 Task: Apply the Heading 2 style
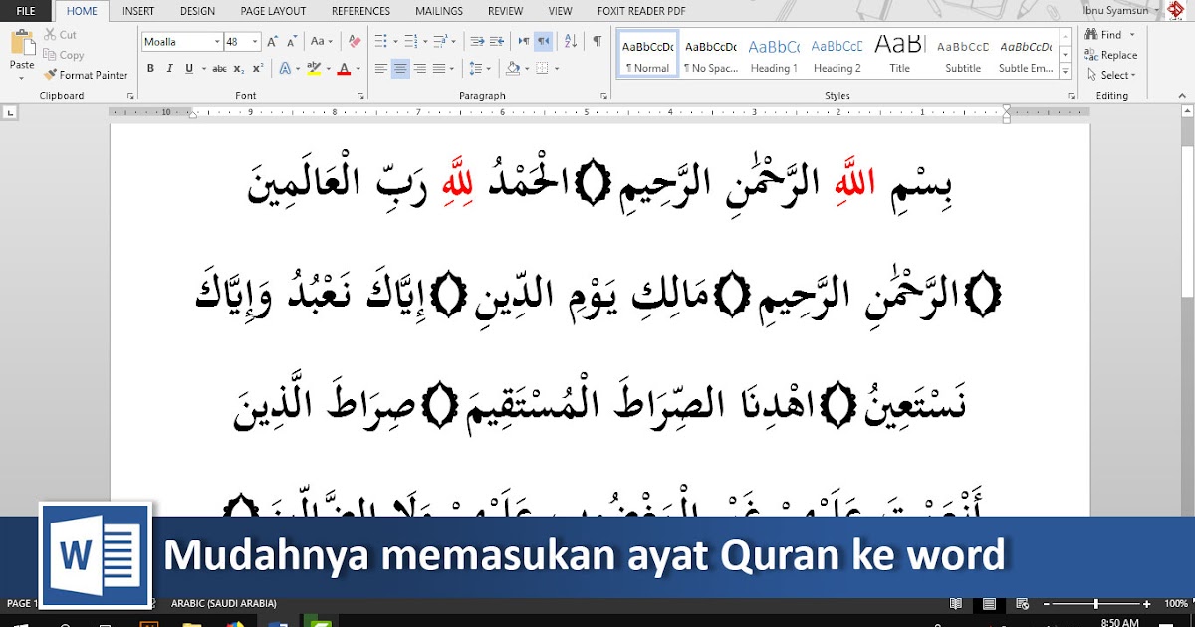click(836, 56)
